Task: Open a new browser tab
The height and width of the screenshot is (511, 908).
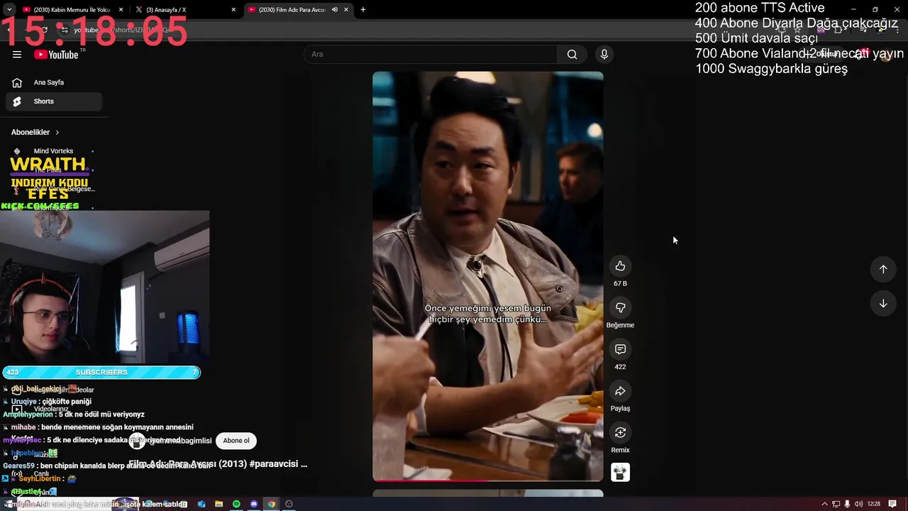Action: coord(363,10)
